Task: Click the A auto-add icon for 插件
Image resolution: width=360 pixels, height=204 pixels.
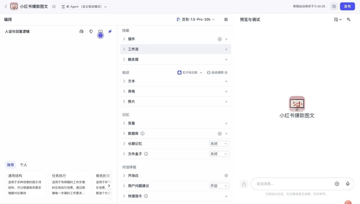Action: [x=220, y=39]
